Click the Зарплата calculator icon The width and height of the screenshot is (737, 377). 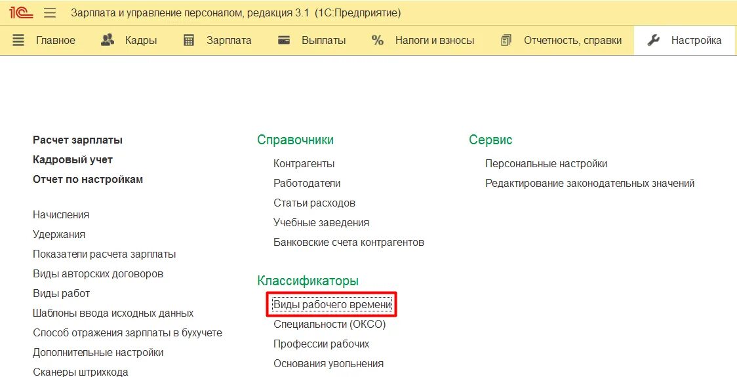click(x=189, y=41)
